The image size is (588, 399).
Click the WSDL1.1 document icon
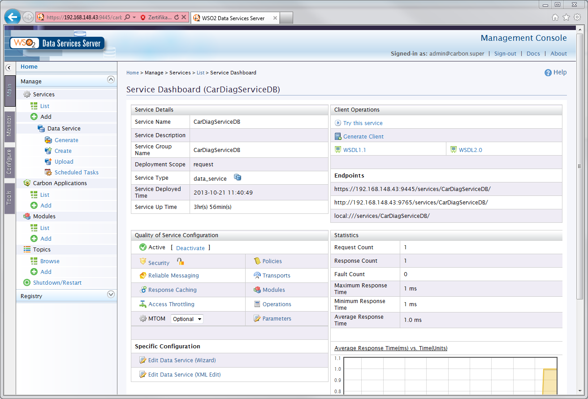(x=338, y=150)
